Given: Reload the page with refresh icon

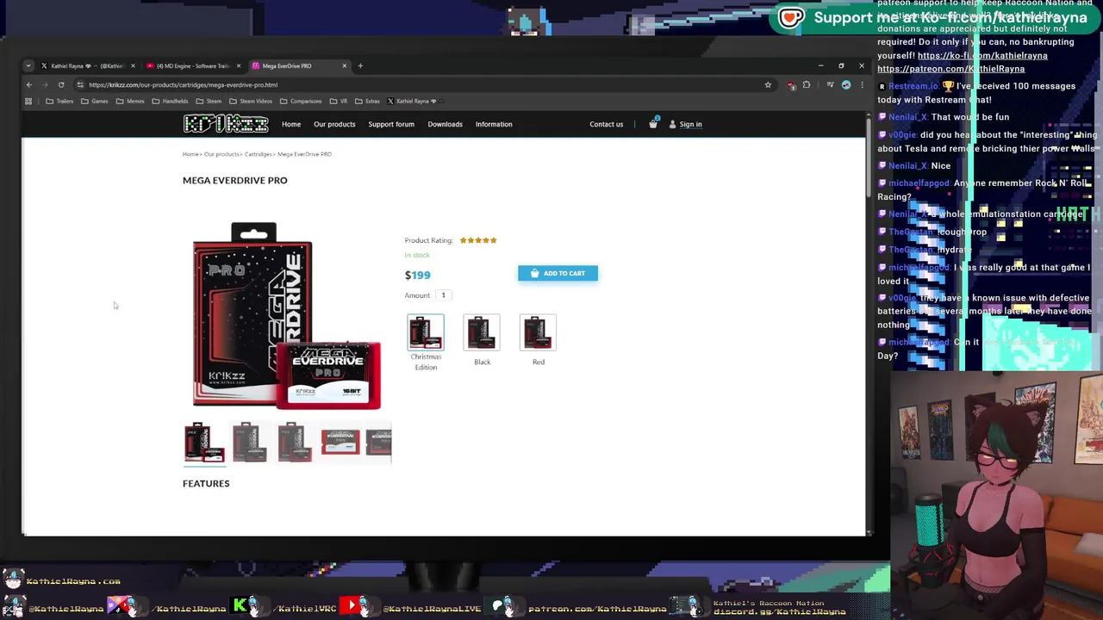Looking at the screenshot, I should pyautogui.click(x=61, y=84).
